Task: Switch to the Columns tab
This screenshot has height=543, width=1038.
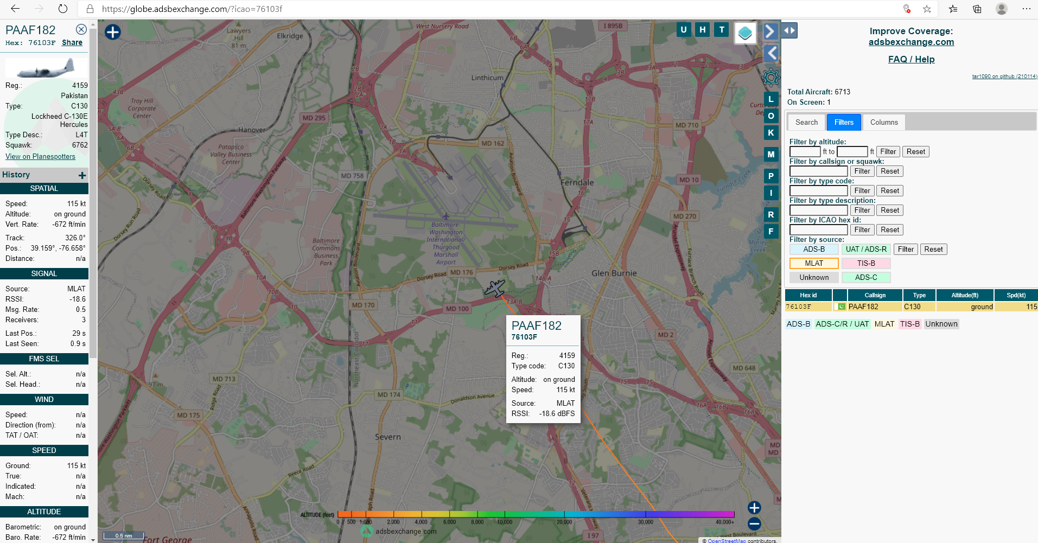Action: (x=884, y=123)
